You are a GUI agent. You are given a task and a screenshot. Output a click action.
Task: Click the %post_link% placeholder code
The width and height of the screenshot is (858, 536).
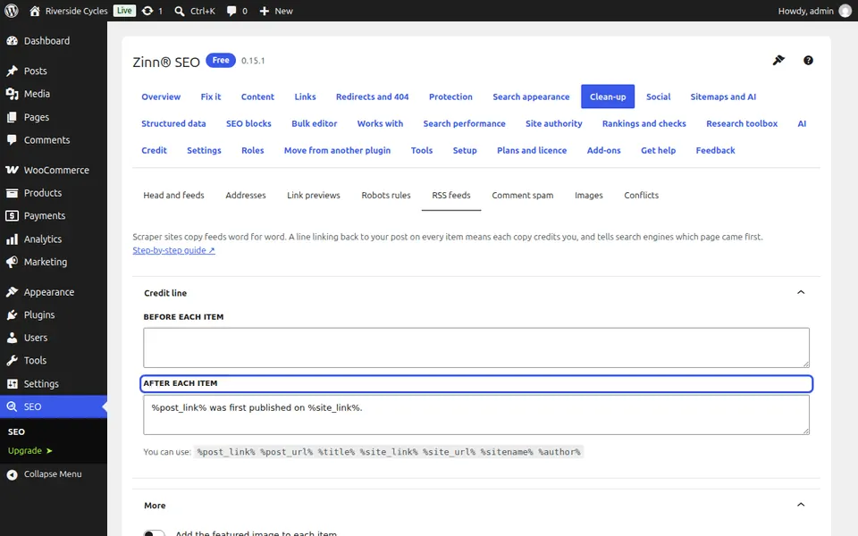pyautogui.click(x=226, y=452)
